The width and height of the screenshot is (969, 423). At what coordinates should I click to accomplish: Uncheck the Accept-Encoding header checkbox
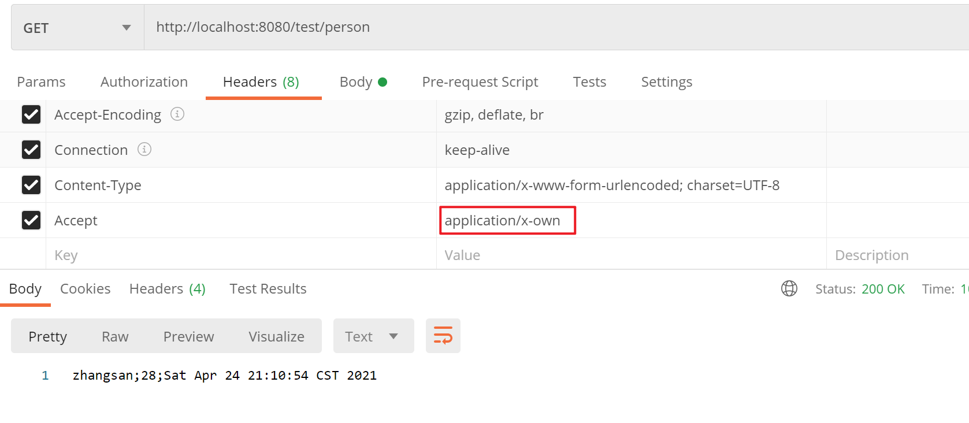(x=31, y=114)
